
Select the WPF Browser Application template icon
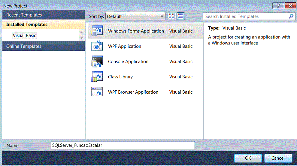(x=97, y=92)
